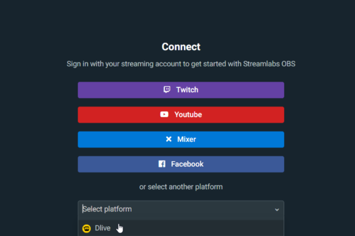Log in via the Facebook button
Viewport: 355px width, 236px height.
pos(181,164)
